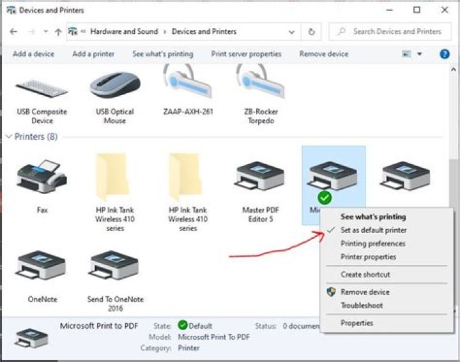Open the view options dropdown arrow
This screenshot has width=460, height=362.
pyautogui.click(x=420, y=54)
